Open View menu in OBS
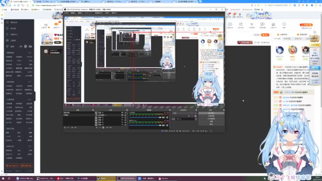This screenshot has width=322, height=181. 80,13
